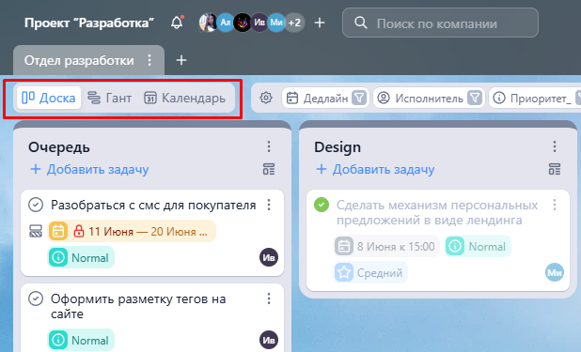581x352 pixels.
Task: Select the 'Ал' member avatar
Action: pyautogui.click(x=226, y=23)
